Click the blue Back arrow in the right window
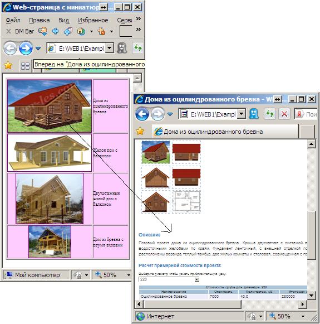320x324 pixels. tap(142, 114)
